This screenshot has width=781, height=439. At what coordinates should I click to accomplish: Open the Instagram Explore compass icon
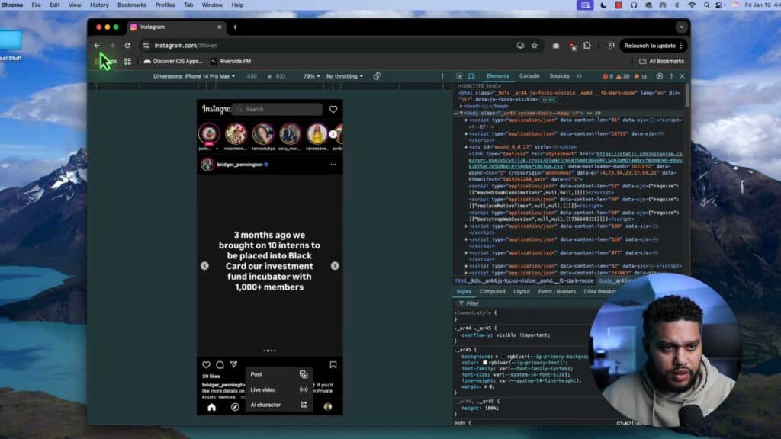(235, 407)
